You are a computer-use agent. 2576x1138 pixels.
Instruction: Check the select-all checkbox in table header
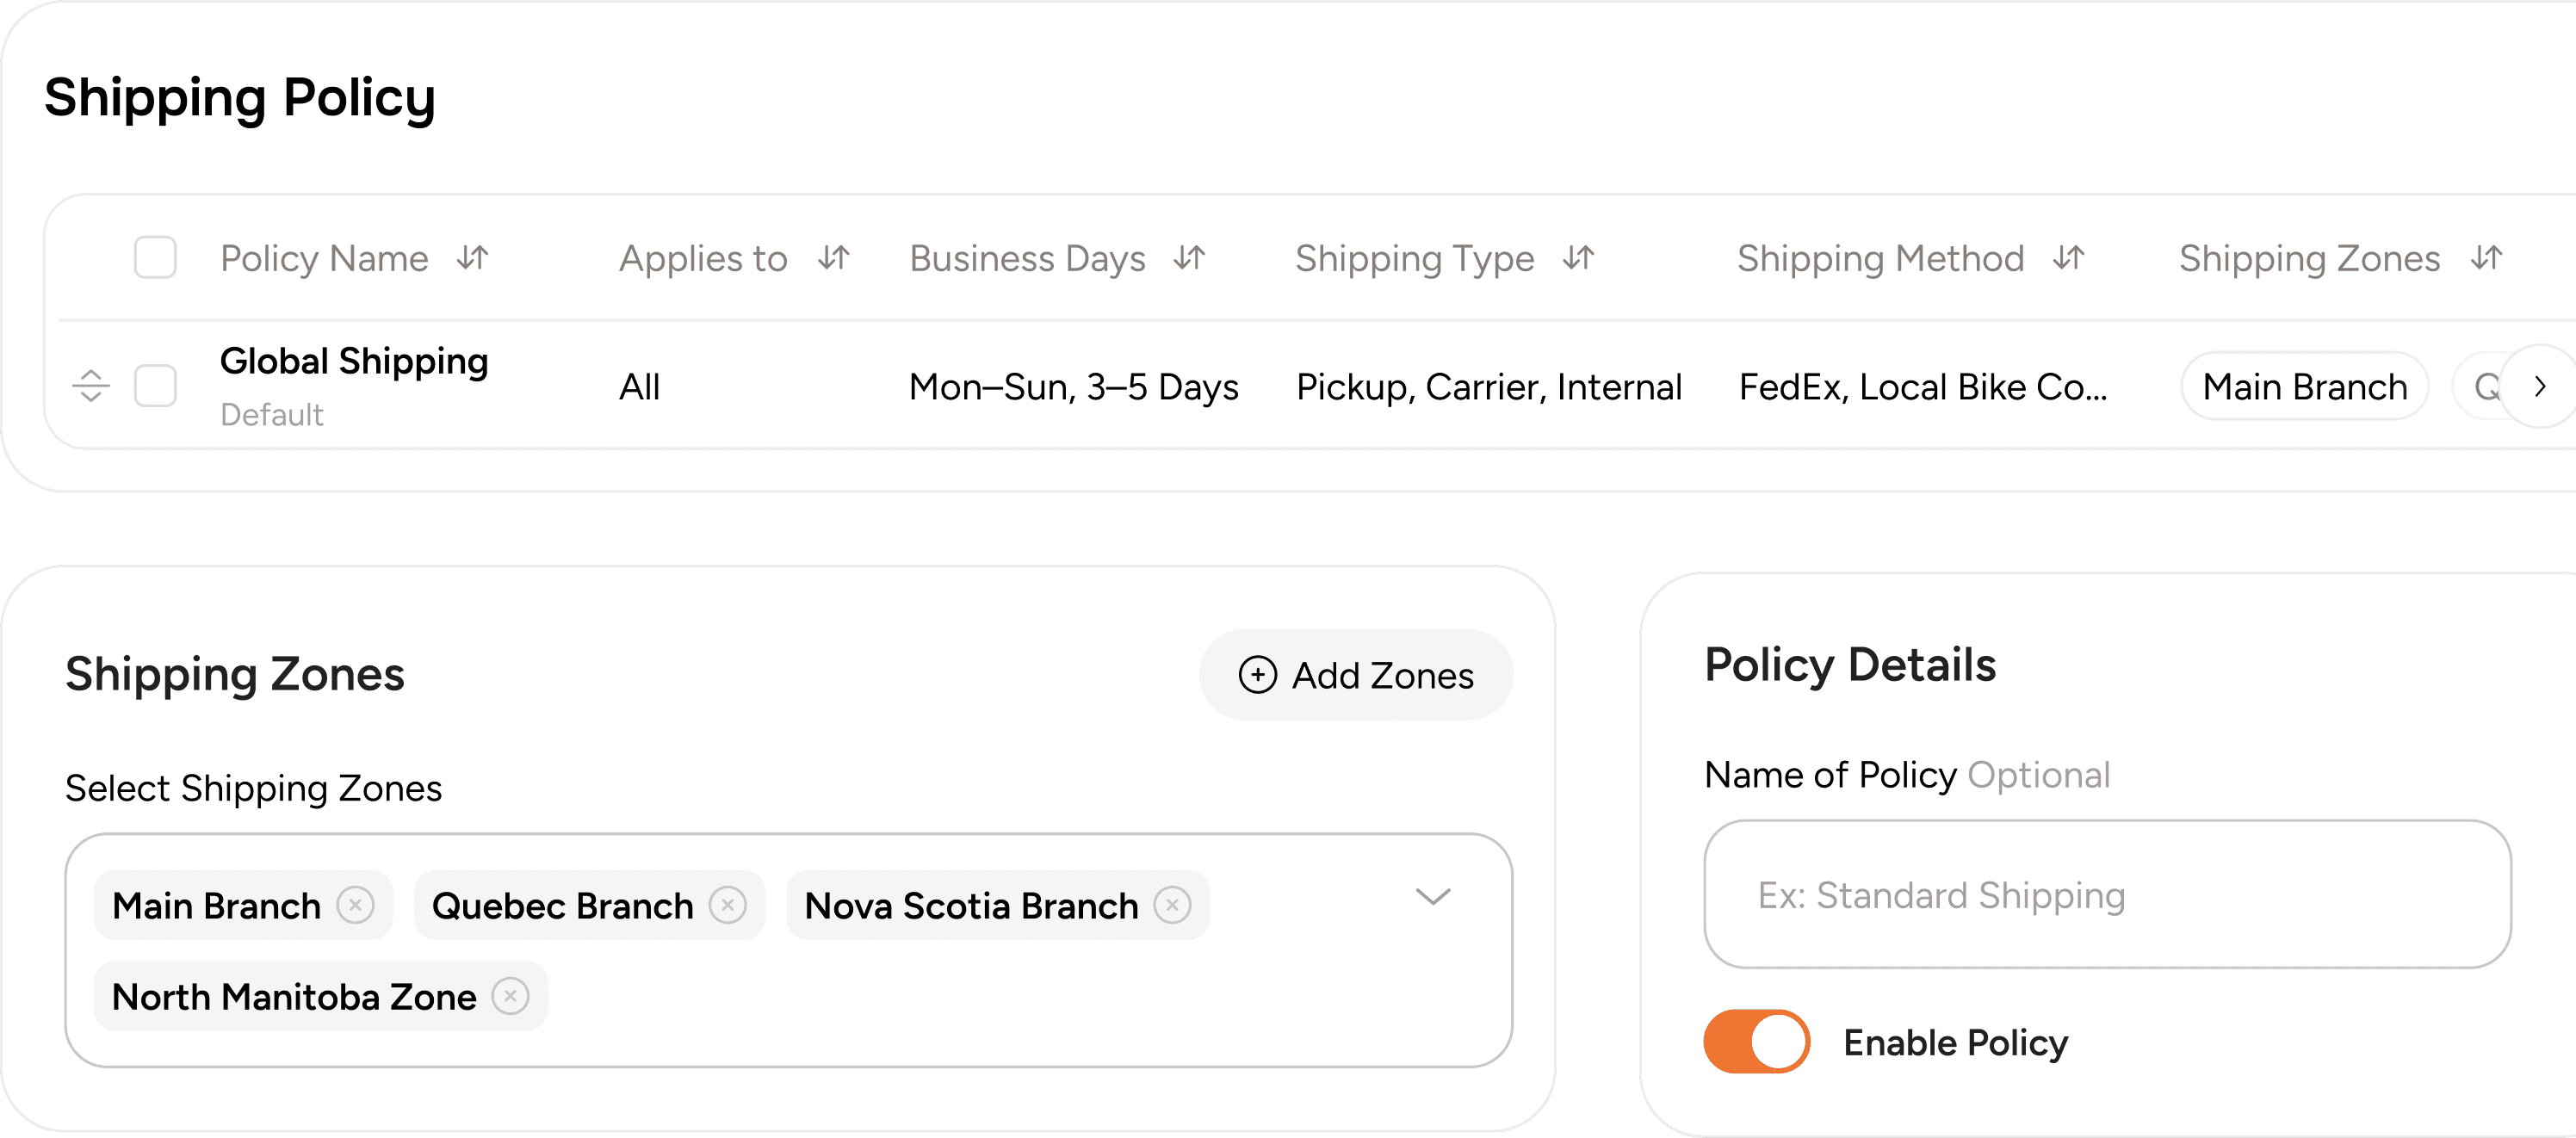(x=155, y=258)
